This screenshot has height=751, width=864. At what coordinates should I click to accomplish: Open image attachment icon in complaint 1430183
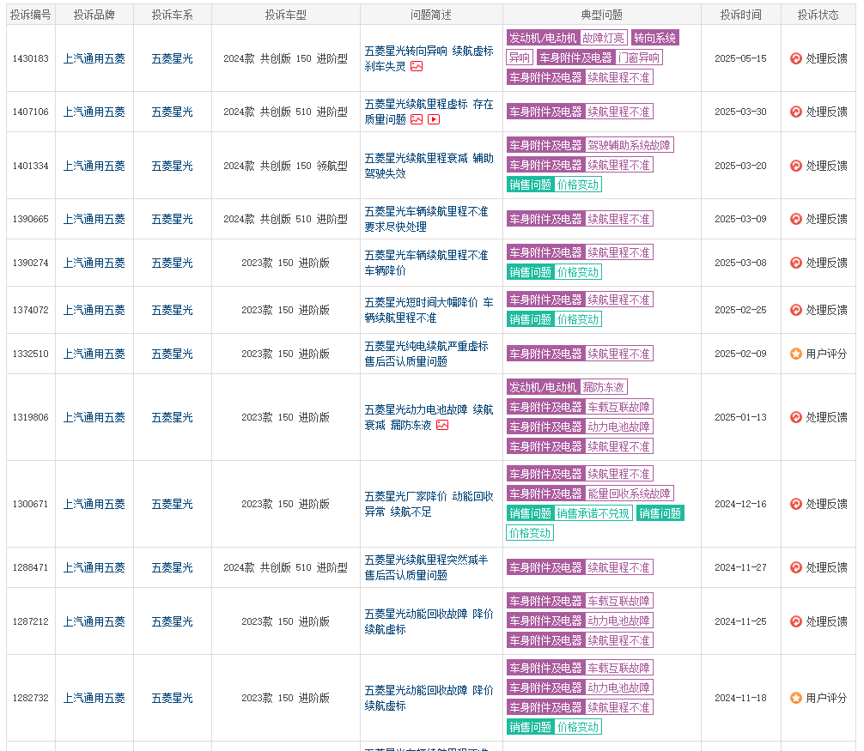coord(417,67)
